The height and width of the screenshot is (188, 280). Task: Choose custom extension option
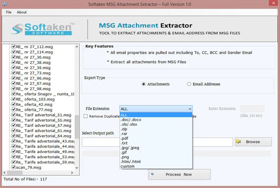point(156,166)
